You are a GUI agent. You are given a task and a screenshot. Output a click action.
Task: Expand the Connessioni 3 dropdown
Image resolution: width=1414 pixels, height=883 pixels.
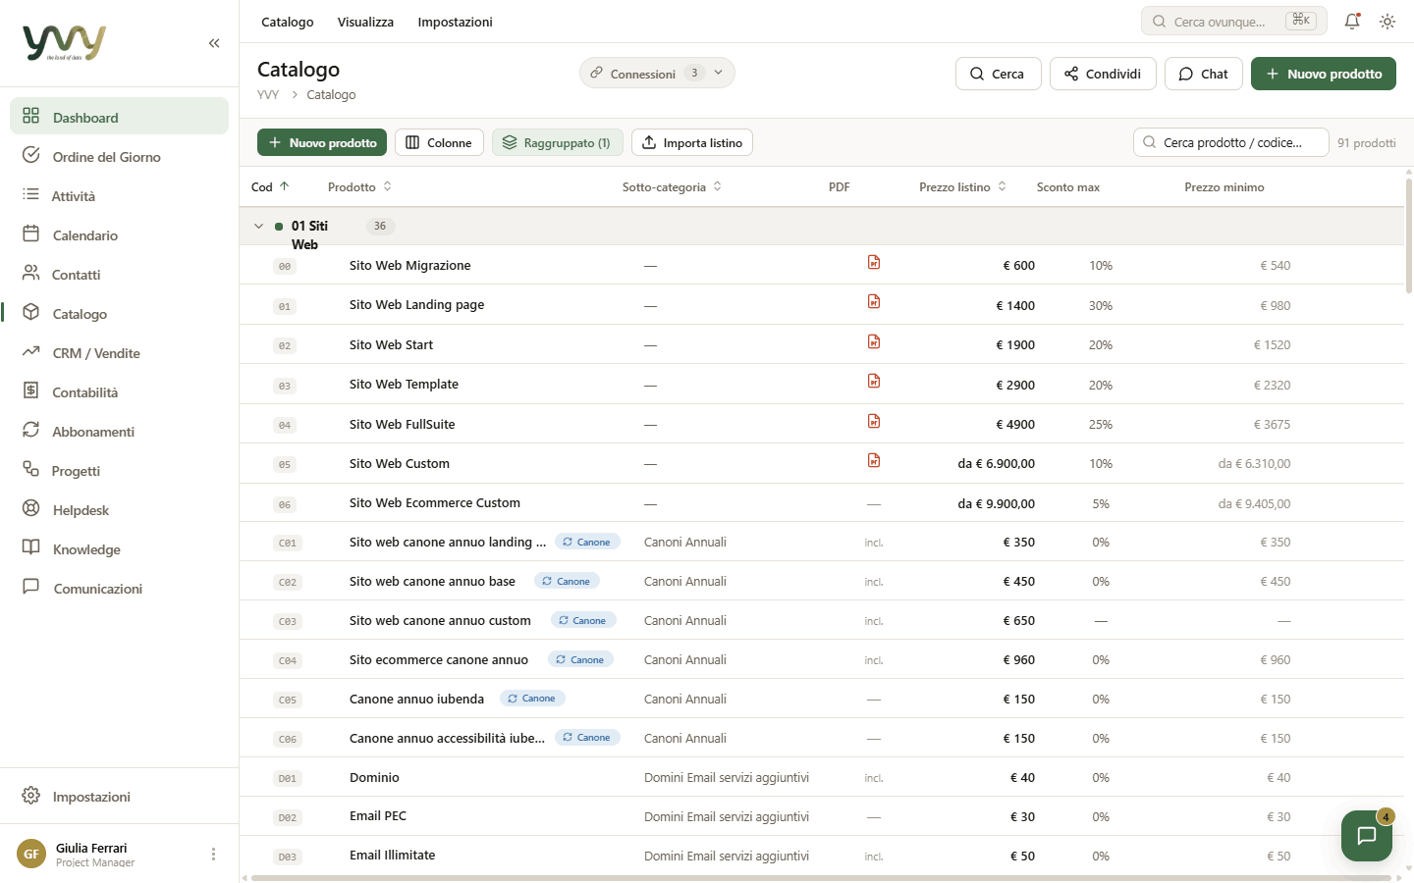click(657, 73)
